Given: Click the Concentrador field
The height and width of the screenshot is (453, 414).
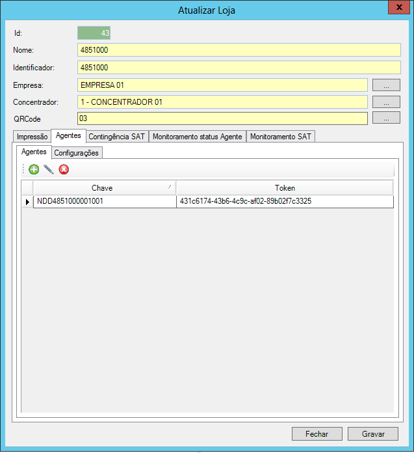Looking at the screenshot, I should 222,102.
